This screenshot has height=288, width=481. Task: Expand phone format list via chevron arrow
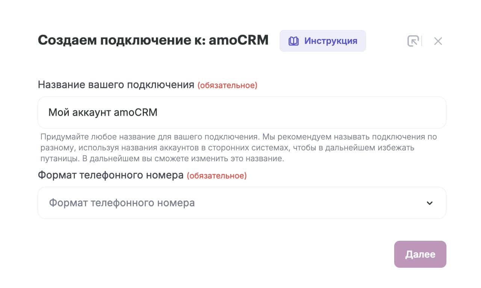(x=430, y=203)
